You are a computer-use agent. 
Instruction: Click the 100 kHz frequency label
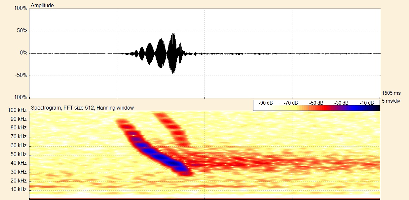[17, 110]
